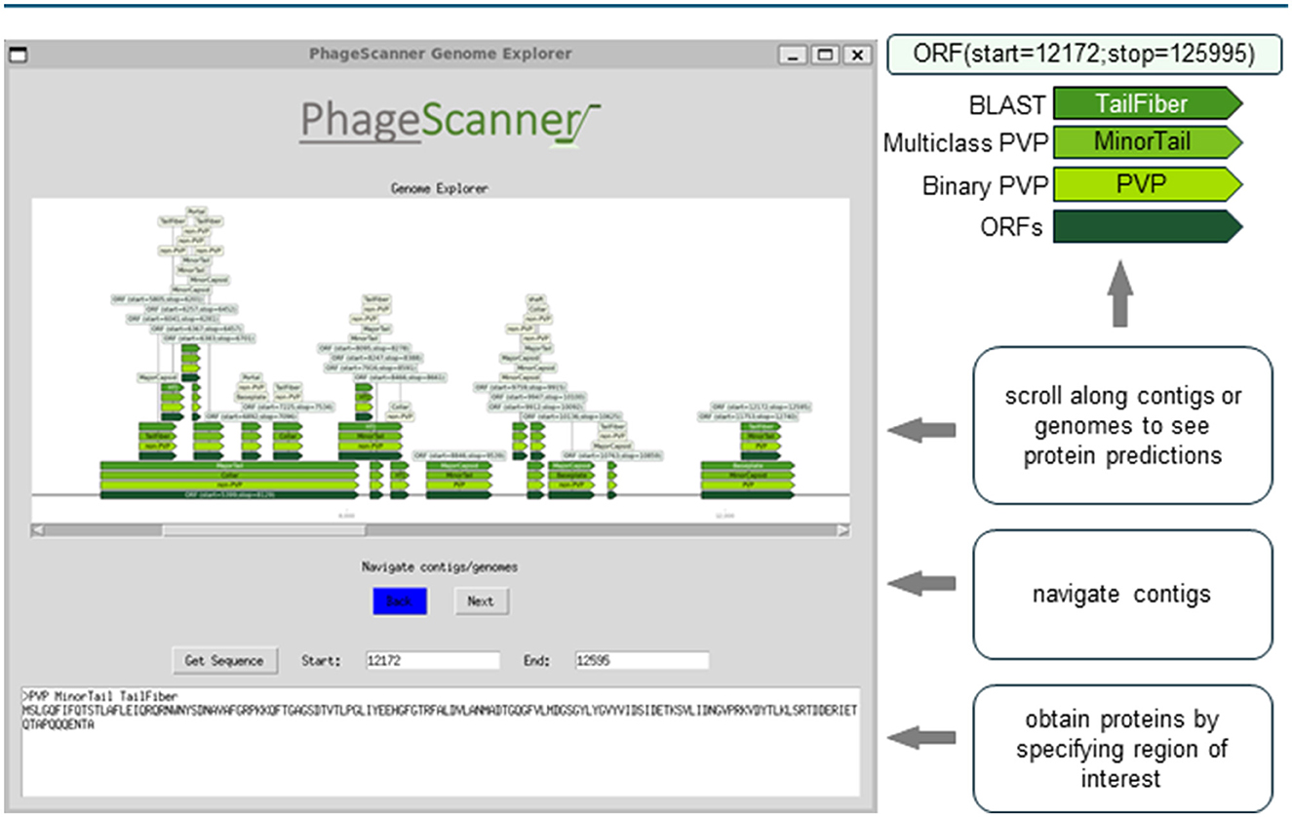Click inside the protein sequence output box
Image resolution: width=1292 pixels, height=817 pixels.
tap(441, 741)
